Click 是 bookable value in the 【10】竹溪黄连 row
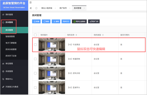The width and height of the screenshot is (147, 95). coord(121,45)
